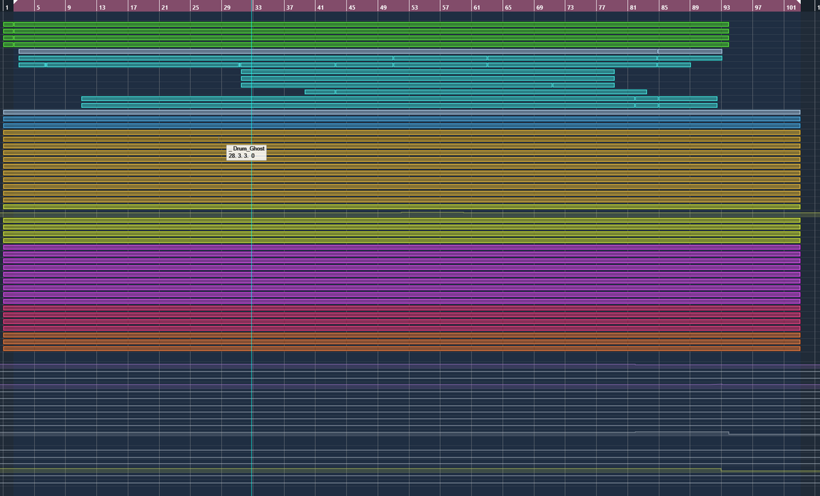The height and width of the screenshot is (496, 820).
Task: Go to bar 89 on the ruler
Action: (x=696, y=8)
